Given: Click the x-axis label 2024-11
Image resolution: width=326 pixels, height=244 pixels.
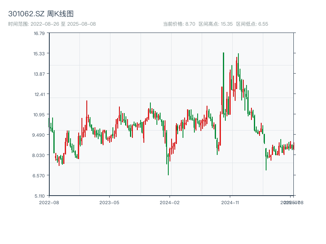Looking at the screenshot, I should [x=230, y=203].
